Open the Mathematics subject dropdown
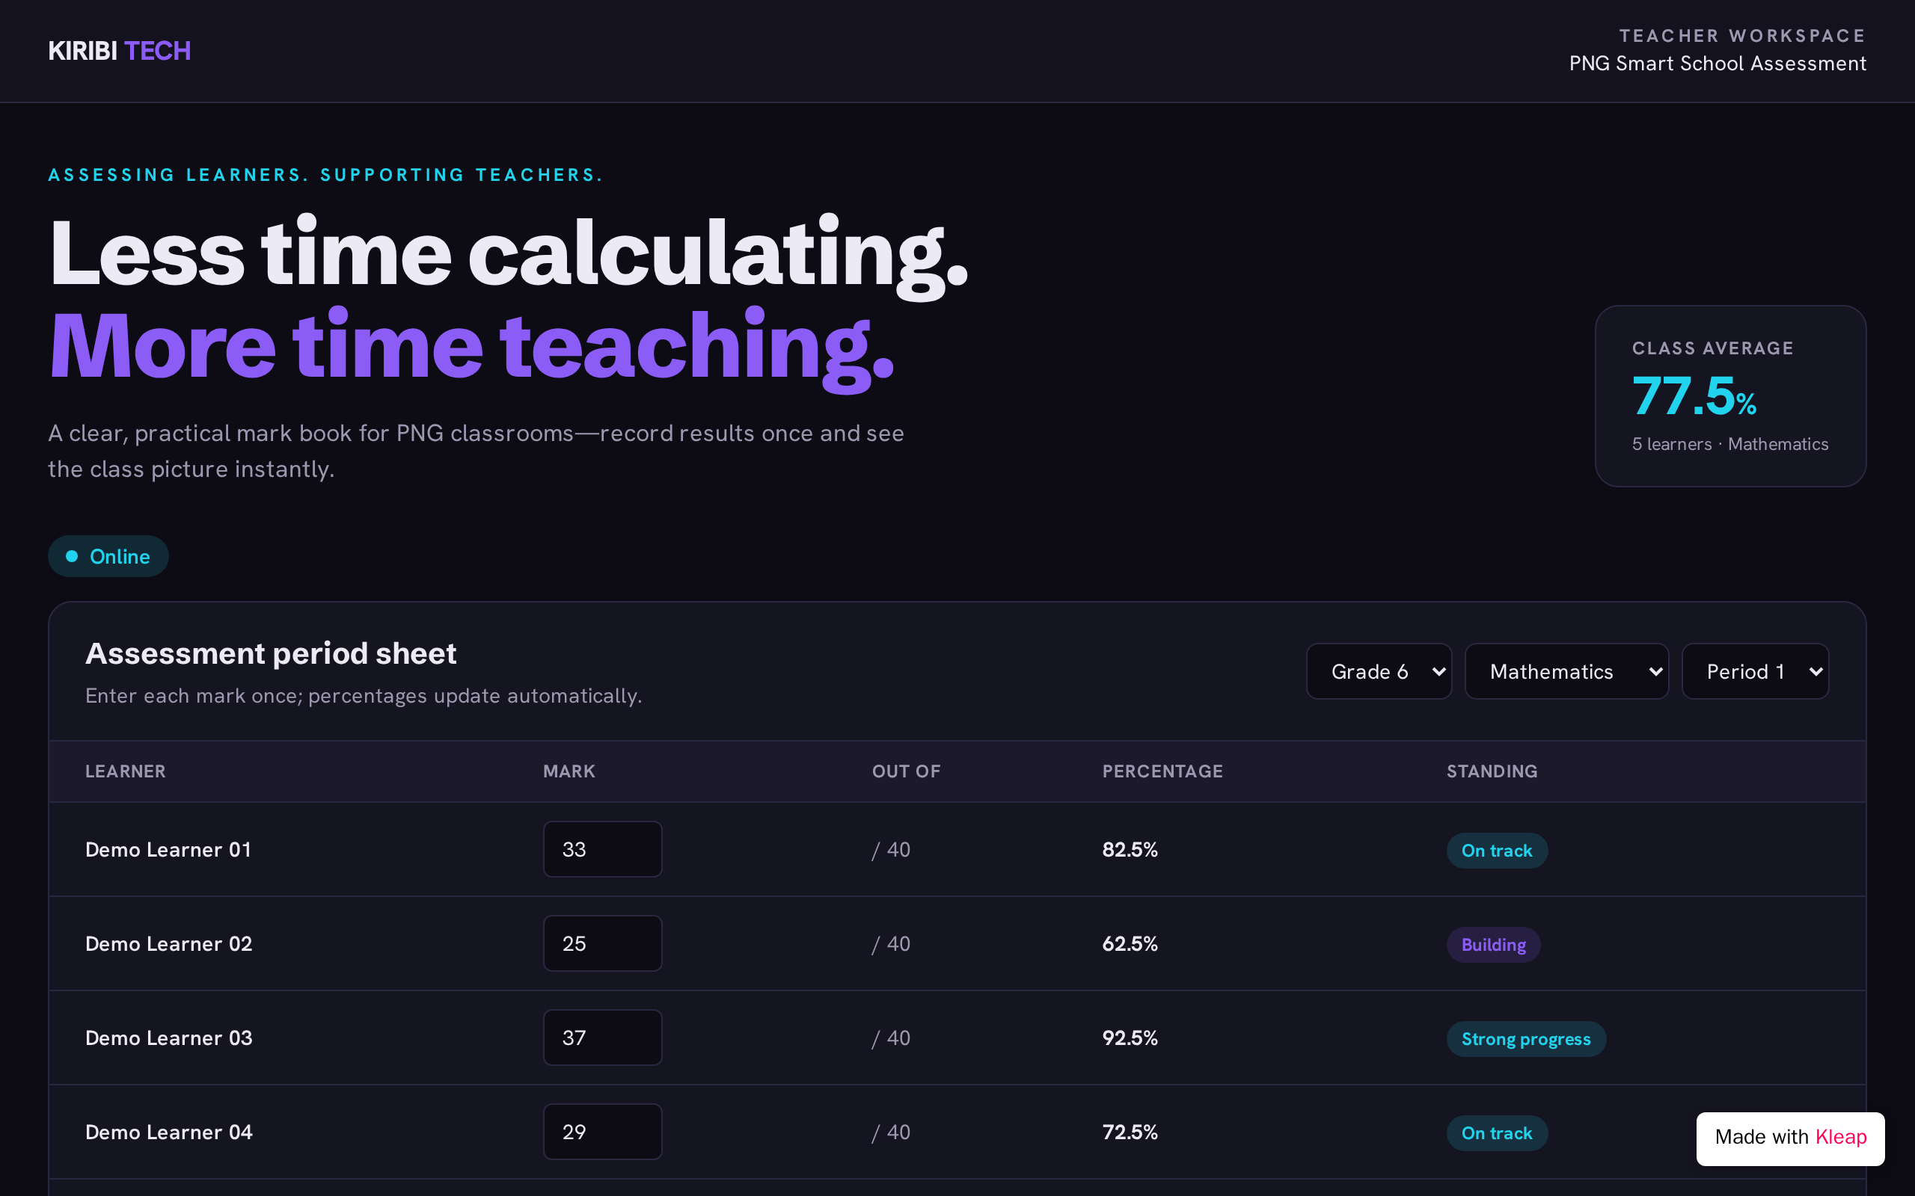 (1566, 671)
